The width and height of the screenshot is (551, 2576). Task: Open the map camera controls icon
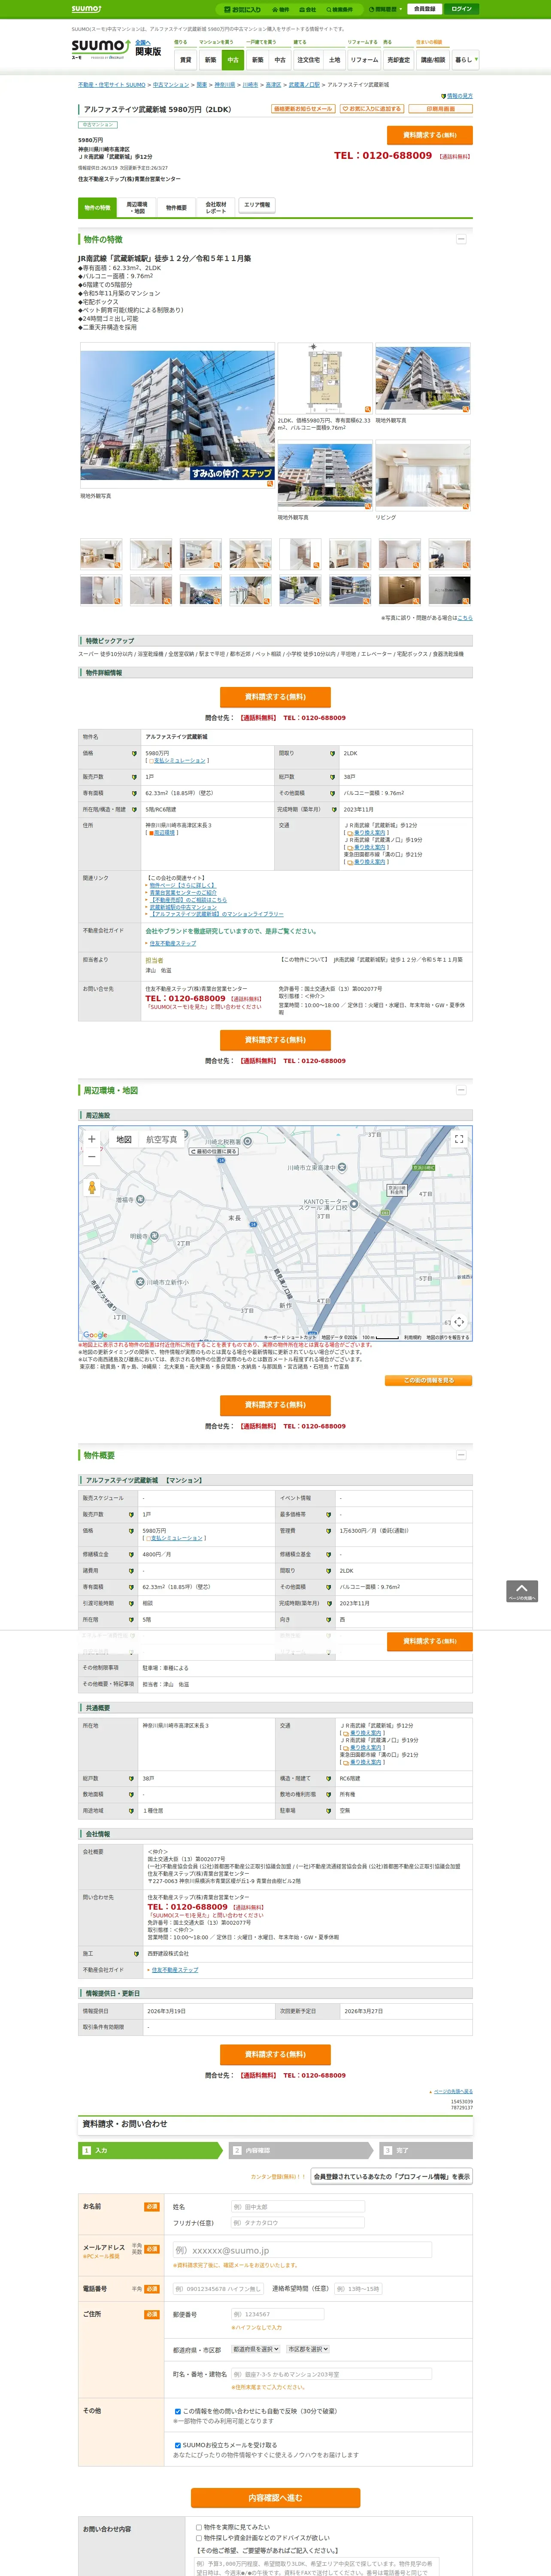(459, 1322)
